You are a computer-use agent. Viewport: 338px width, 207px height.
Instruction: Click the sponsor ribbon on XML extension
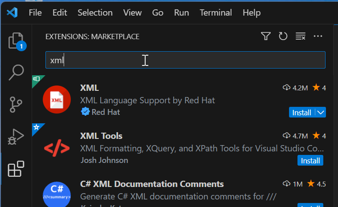click(37, 80)
